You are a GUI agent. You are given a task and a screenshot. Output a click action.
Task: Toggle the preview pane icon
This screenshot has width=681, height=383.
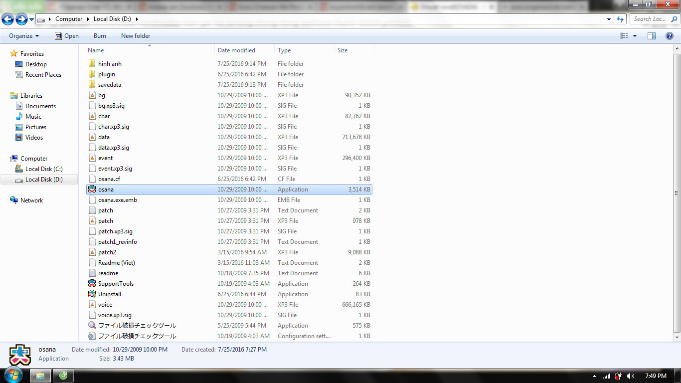pyautogui.click(x=651, y=36)
